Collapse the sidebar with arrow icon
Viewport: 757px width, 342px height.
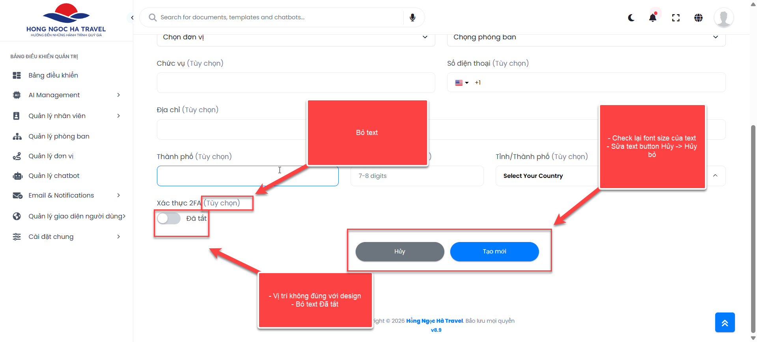[132, 18]
